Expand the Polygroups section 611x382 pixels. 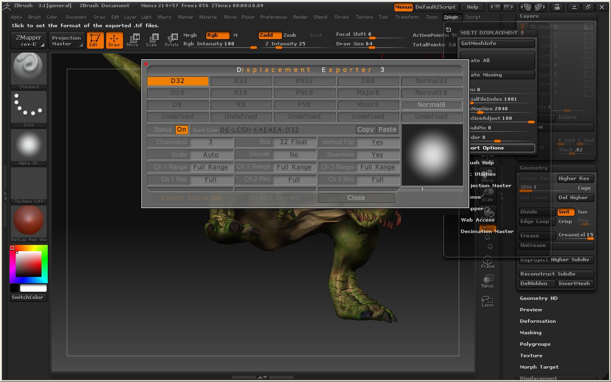[x=535, y=344]
